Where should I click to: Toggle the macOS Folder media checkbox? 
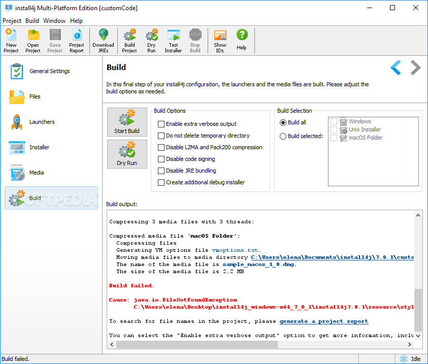(334, 138)
